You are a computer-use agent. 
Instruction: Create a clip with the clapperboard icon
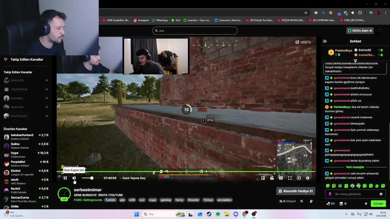[x=272, y=178]
